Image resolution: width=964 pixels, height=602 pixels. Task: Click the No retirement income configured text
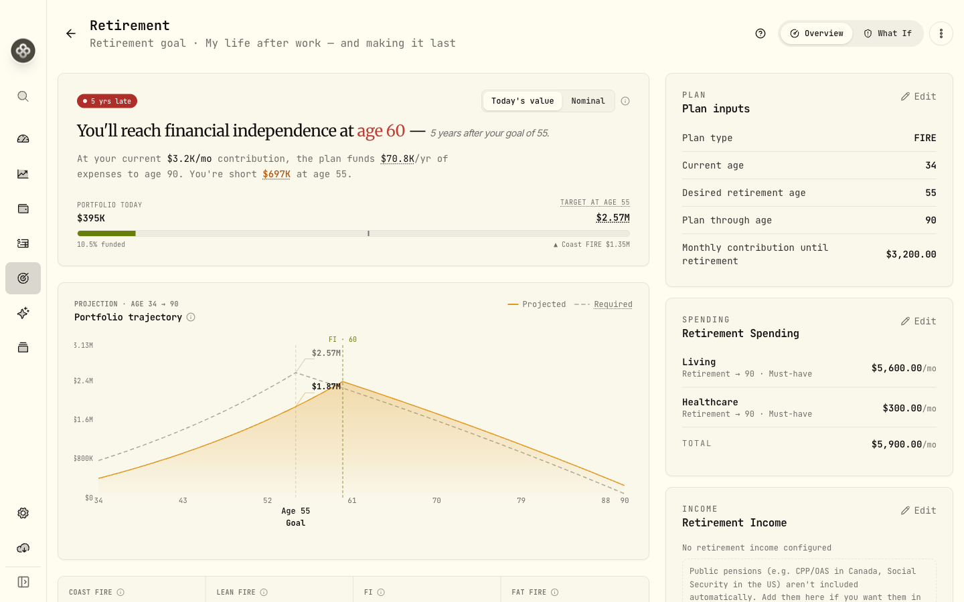click(757, 548)
